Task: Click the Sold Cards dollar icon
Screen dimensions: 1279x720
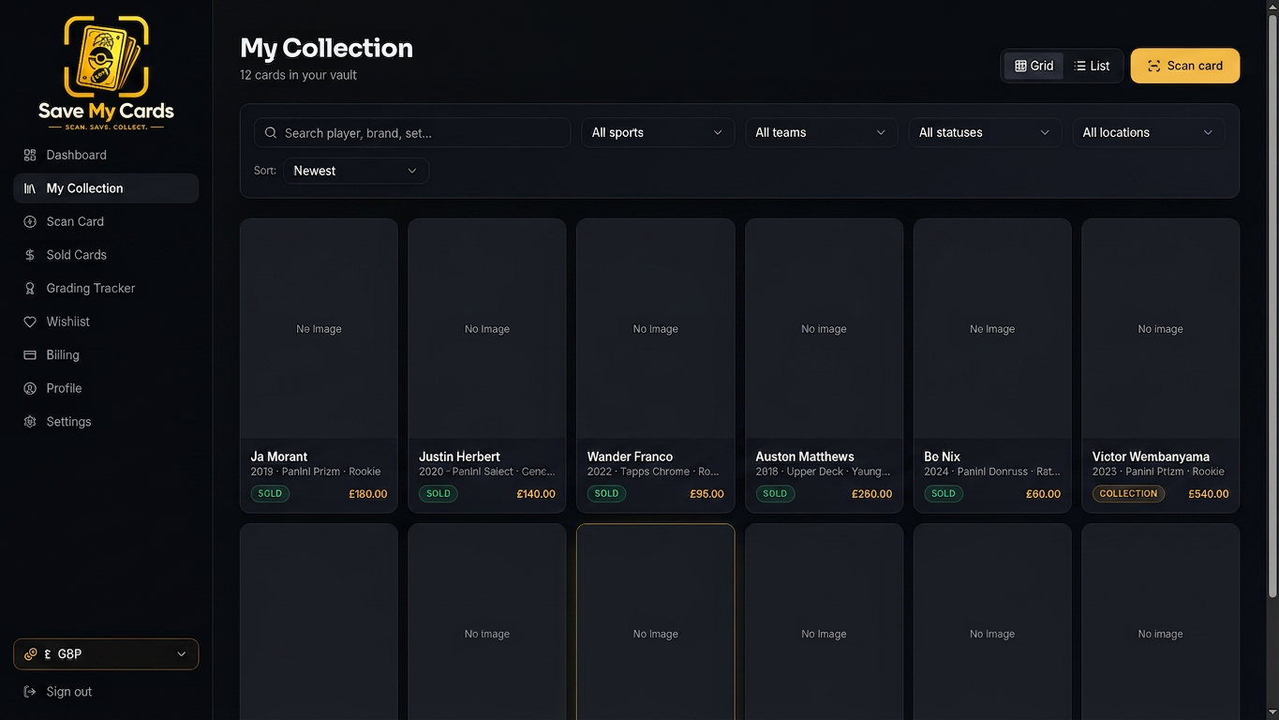Action: coord(30,255)
